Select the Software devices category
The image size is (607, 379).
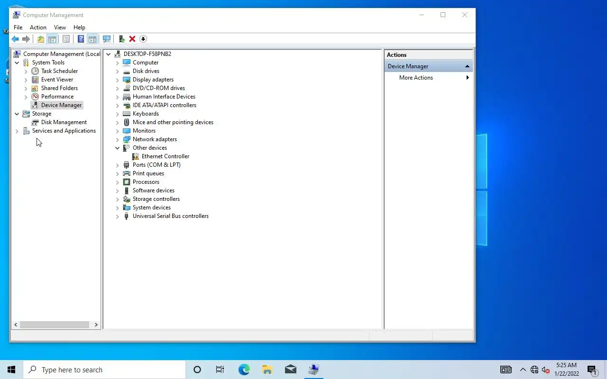pyautogui.click(x=154, y=190)
